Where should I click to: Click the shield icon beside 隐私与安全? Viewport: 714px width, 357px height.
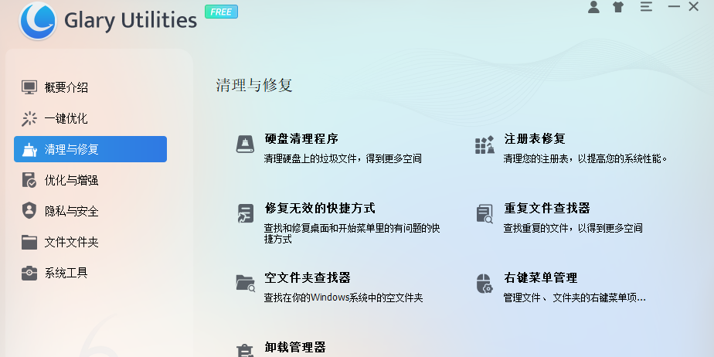29,211
